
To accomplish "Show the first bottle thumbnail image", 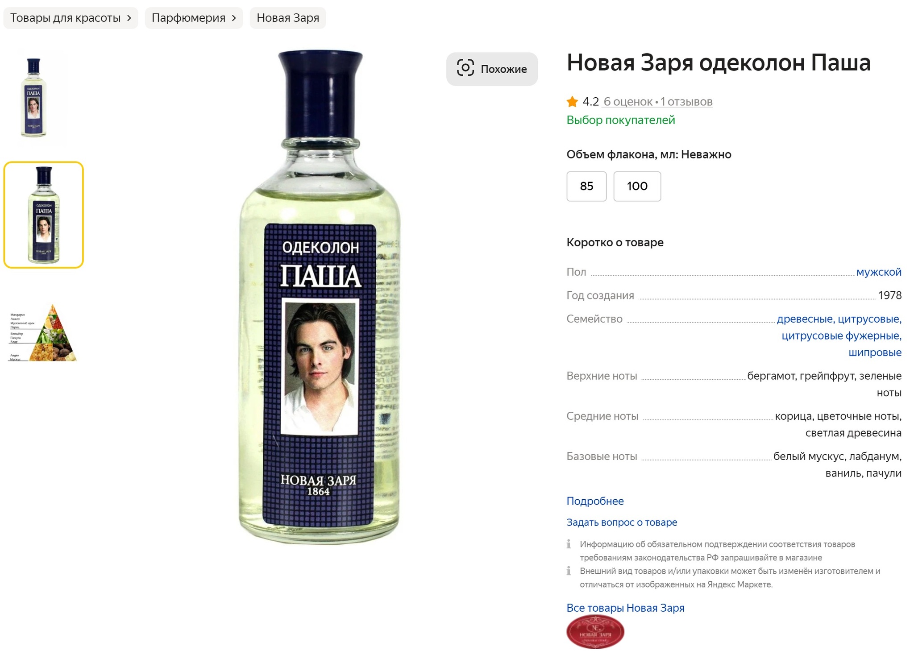I will coord(34,97).
